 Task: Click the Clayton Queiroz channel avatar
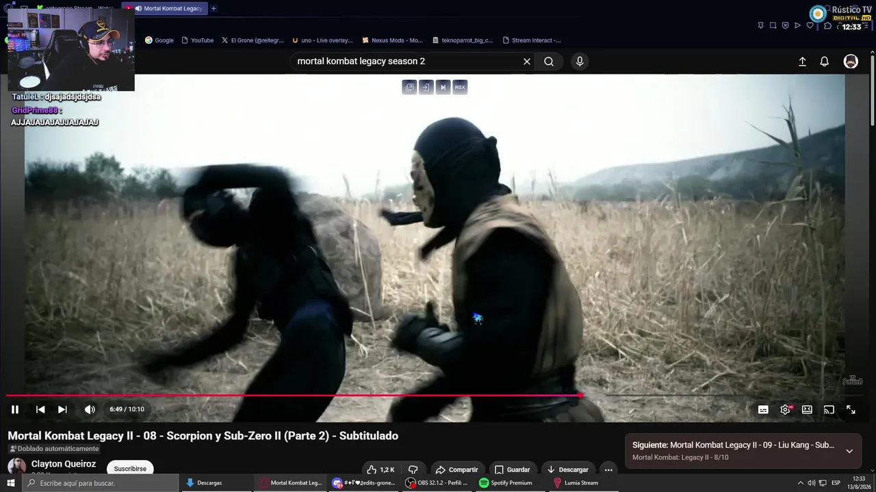tap(16, 467)
